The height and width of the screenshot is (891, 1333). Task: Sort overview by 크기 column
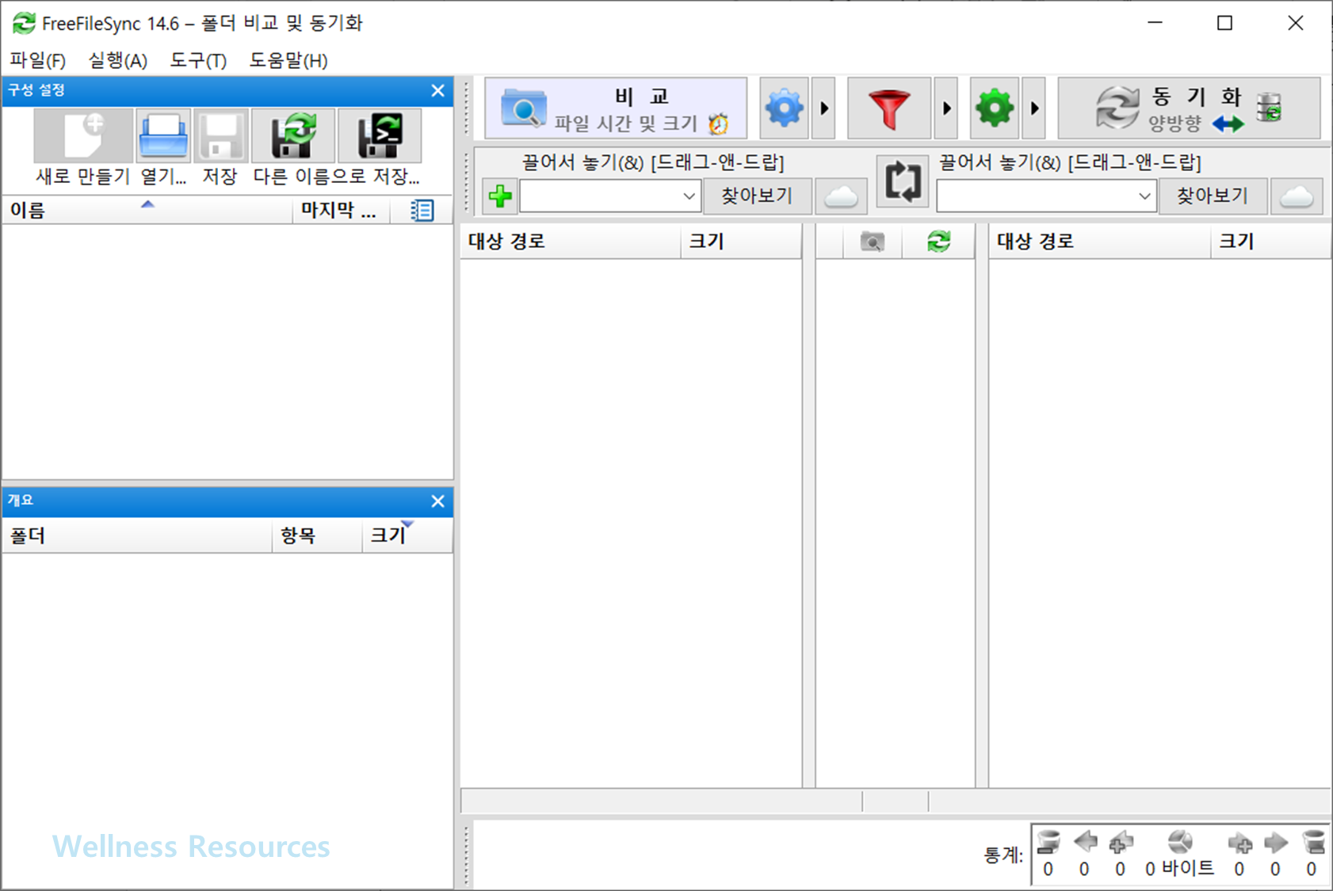407,536
